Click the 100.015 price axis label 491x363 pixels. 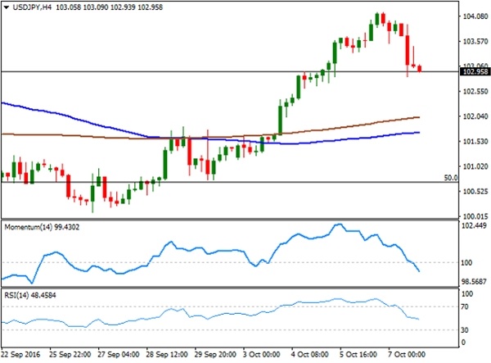pyautogui.click(x=475, y=216)
